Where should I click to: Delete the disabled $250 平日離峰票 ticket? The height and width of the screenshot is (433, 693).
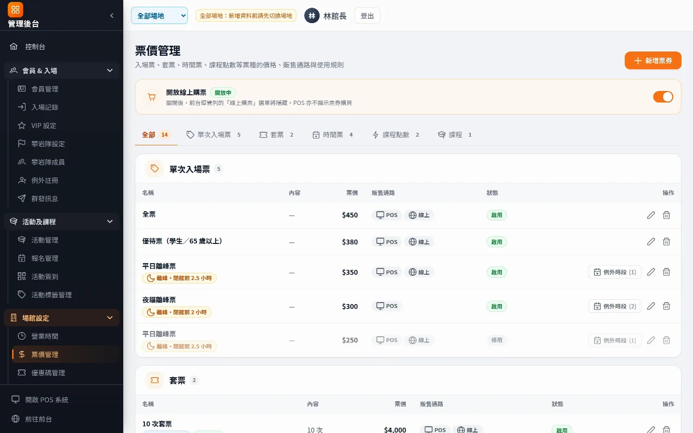(667, 340)
